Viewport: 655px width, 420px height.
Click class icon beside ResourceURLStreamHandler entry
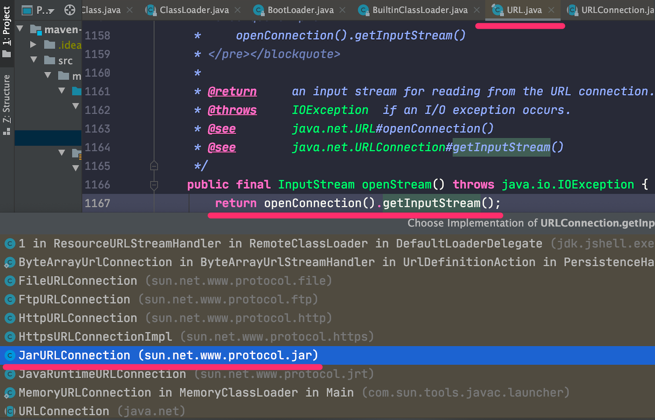pyautogui.click(x=10, y=244)
